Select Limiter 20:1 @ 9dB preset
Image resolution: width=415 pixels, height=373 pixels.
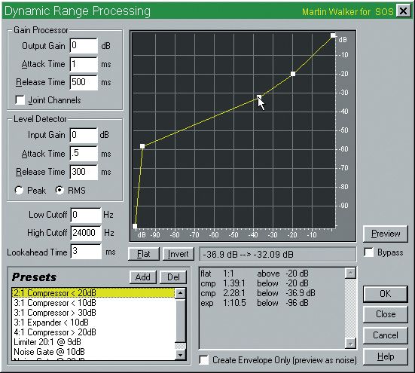click(x=93, y=342)
